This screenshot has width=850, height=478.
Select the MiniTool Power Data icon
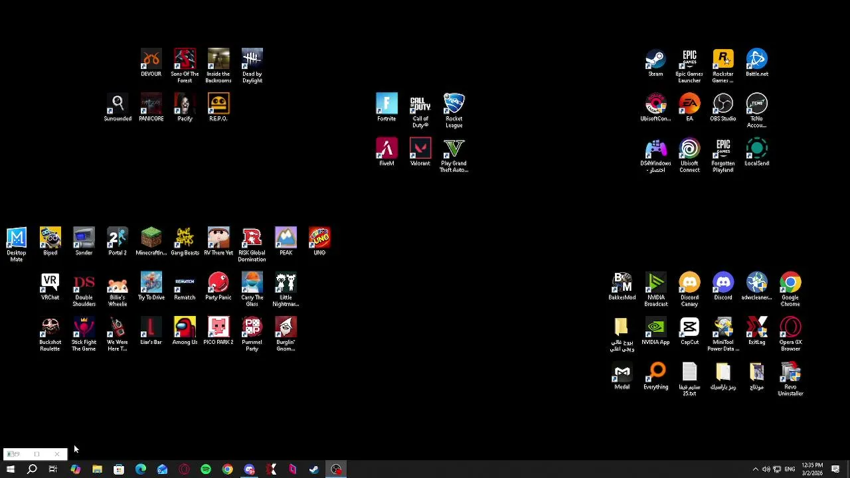(723, 334)
